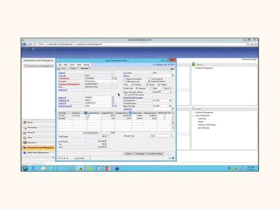Image resolution: width=280 pixels, height=210 pixels.
Task: Open Financial in the navigation pane
Action: (38, 133)
